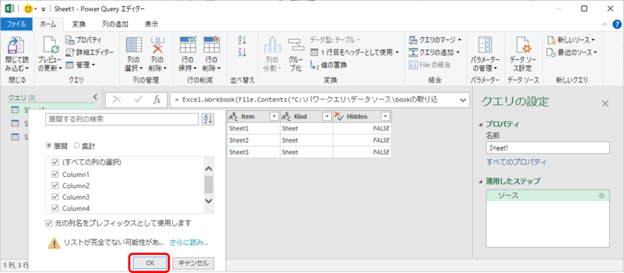The image size is (624, 273).
Task: Click Use First Row as Headers (1行目をヘッダーとして使用)
Action: tap(355, 52)
